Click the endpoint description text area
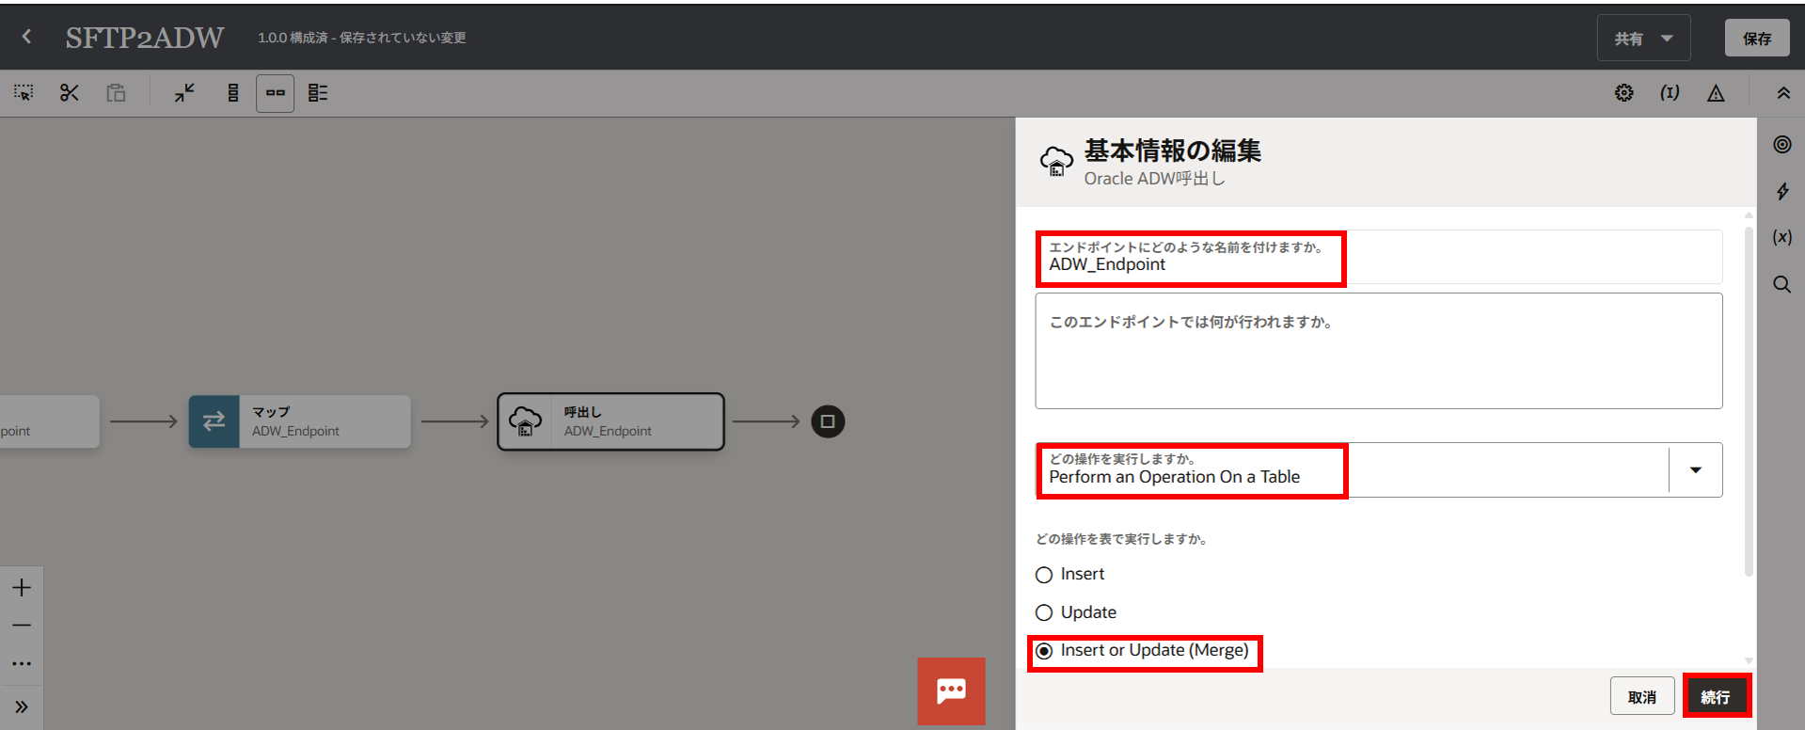Viewport: 1805px width, 730px height. [x=1379, y=351]
